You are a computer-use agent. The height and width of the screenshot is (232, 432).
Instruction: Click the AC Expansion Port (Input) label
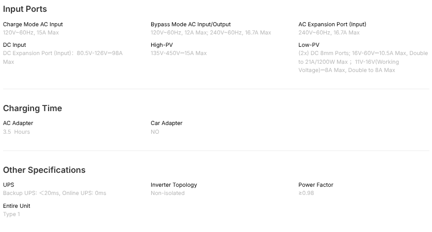pyautogui.click(x=332, y=24)
